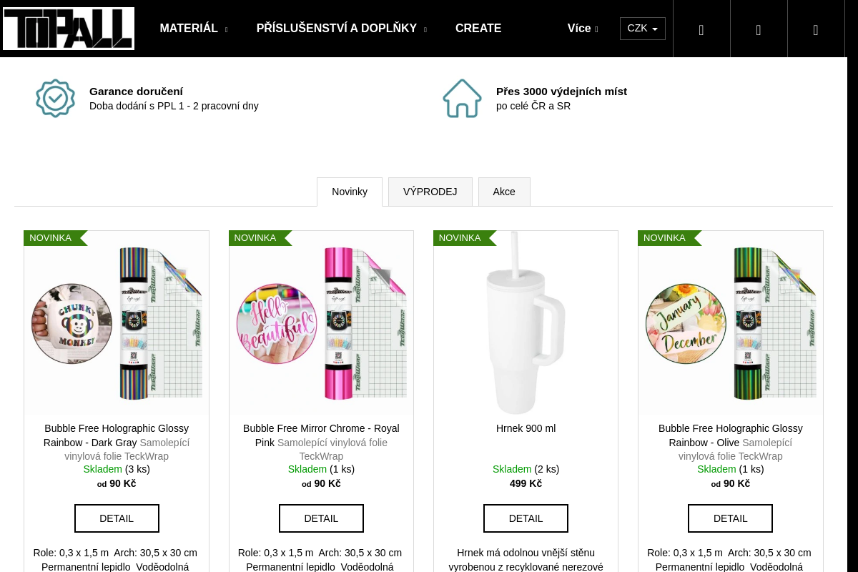Screen dimensions: 858x572
Task: Open the CZK currency dropdown
Action: click(642, 29)
